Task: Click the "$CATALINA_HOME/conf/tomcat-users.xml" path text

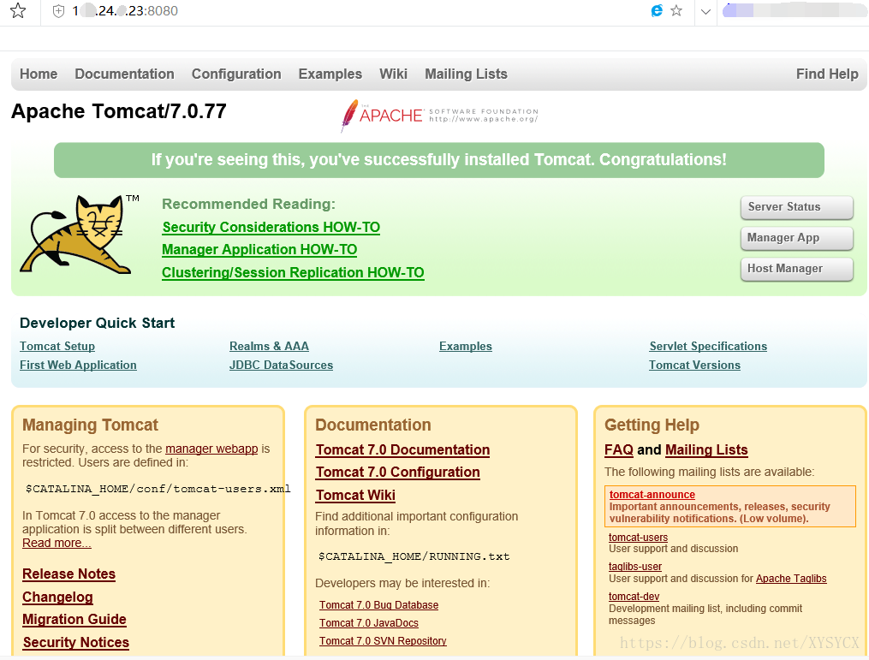Action: (x=158, y=489)
